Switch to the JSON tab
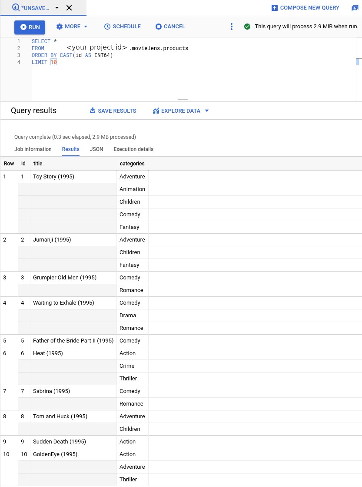This screenshot has height=487, width=362. click(x=96, y=149)
